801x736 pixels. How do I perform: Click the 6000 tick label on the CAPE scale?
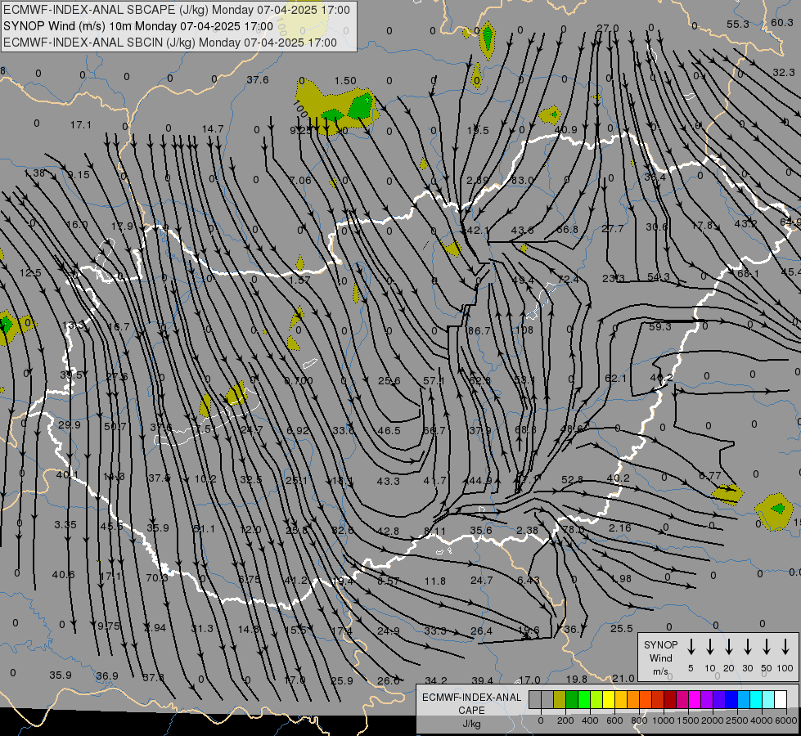point(787,720)
